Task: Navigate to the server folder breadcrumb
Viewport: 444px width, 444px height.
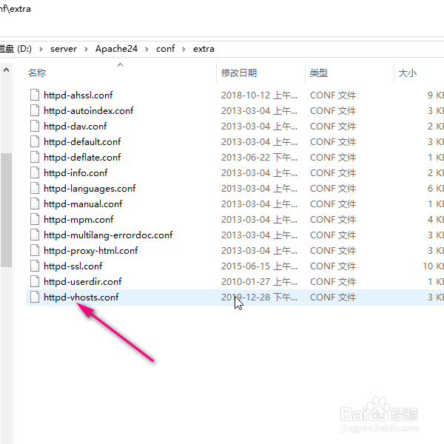Action: (64, 49)
